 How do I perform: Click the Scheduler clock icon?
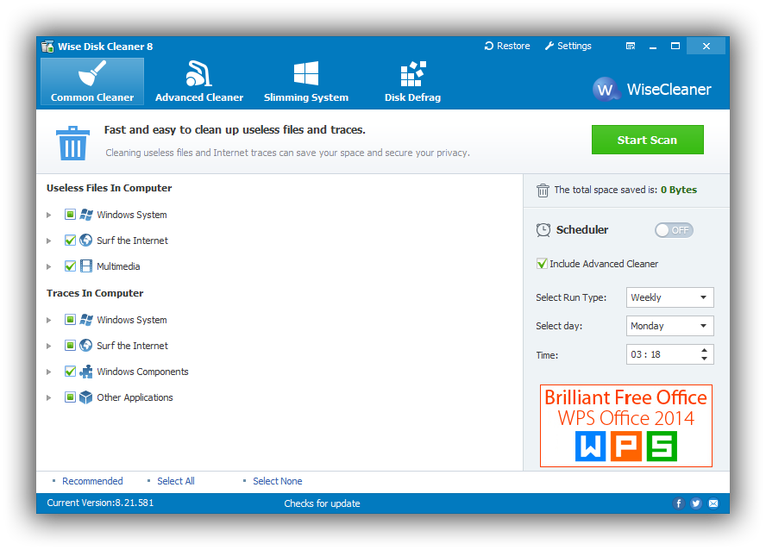(543, 230)
